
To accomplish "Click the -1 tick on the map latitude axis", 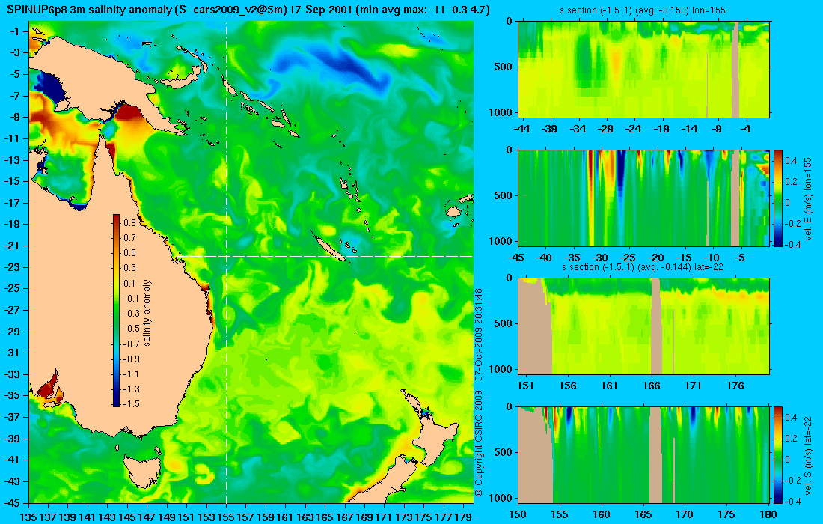I will coord(14,31).
